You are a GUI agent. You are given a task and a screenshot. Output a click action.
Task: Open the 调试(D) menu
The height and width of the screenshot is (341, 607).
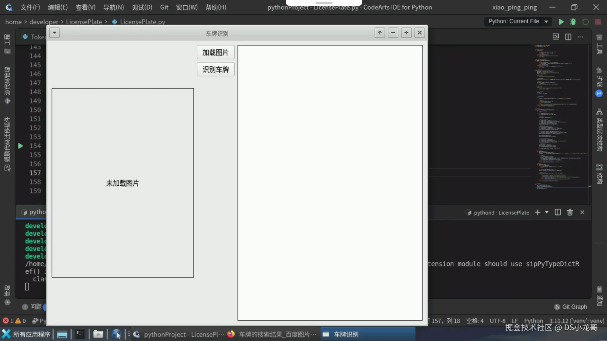click(x=142, y=7)
